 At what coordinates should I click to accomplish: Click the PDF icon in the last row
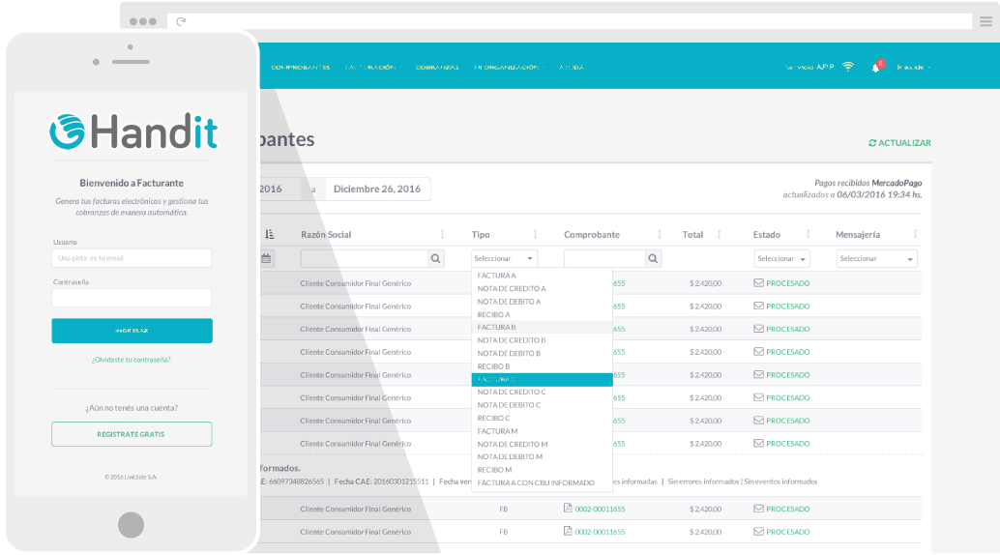point(568,532)
